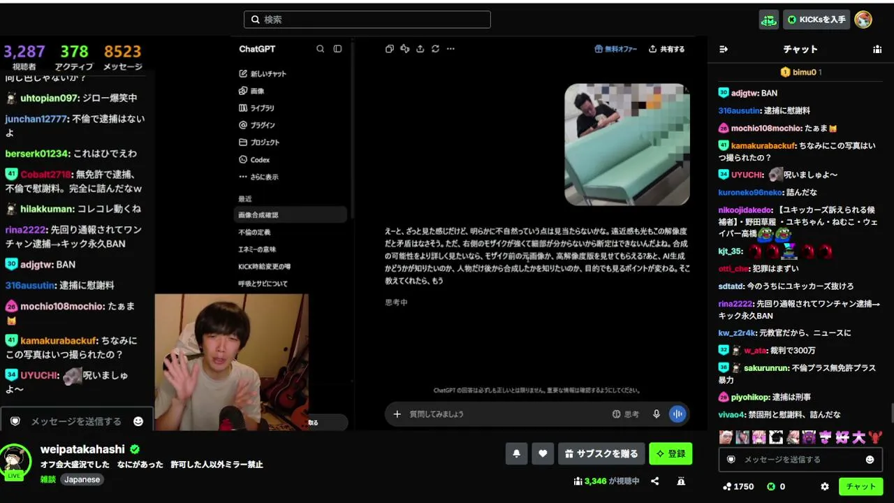Open 画像 in the ChatGPT sidebar
This screenshot has height=503, width=894.
251,91
